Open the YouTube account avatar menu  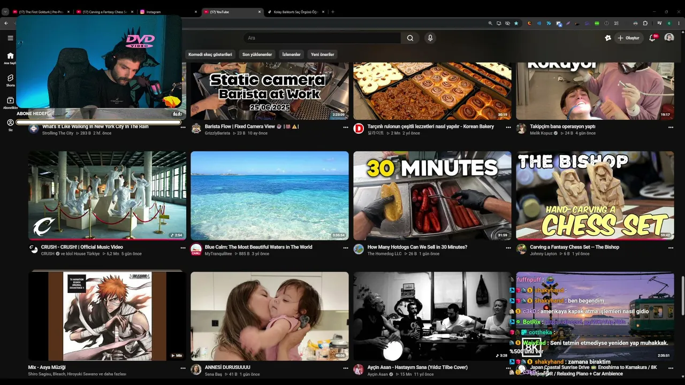(669, 38)
